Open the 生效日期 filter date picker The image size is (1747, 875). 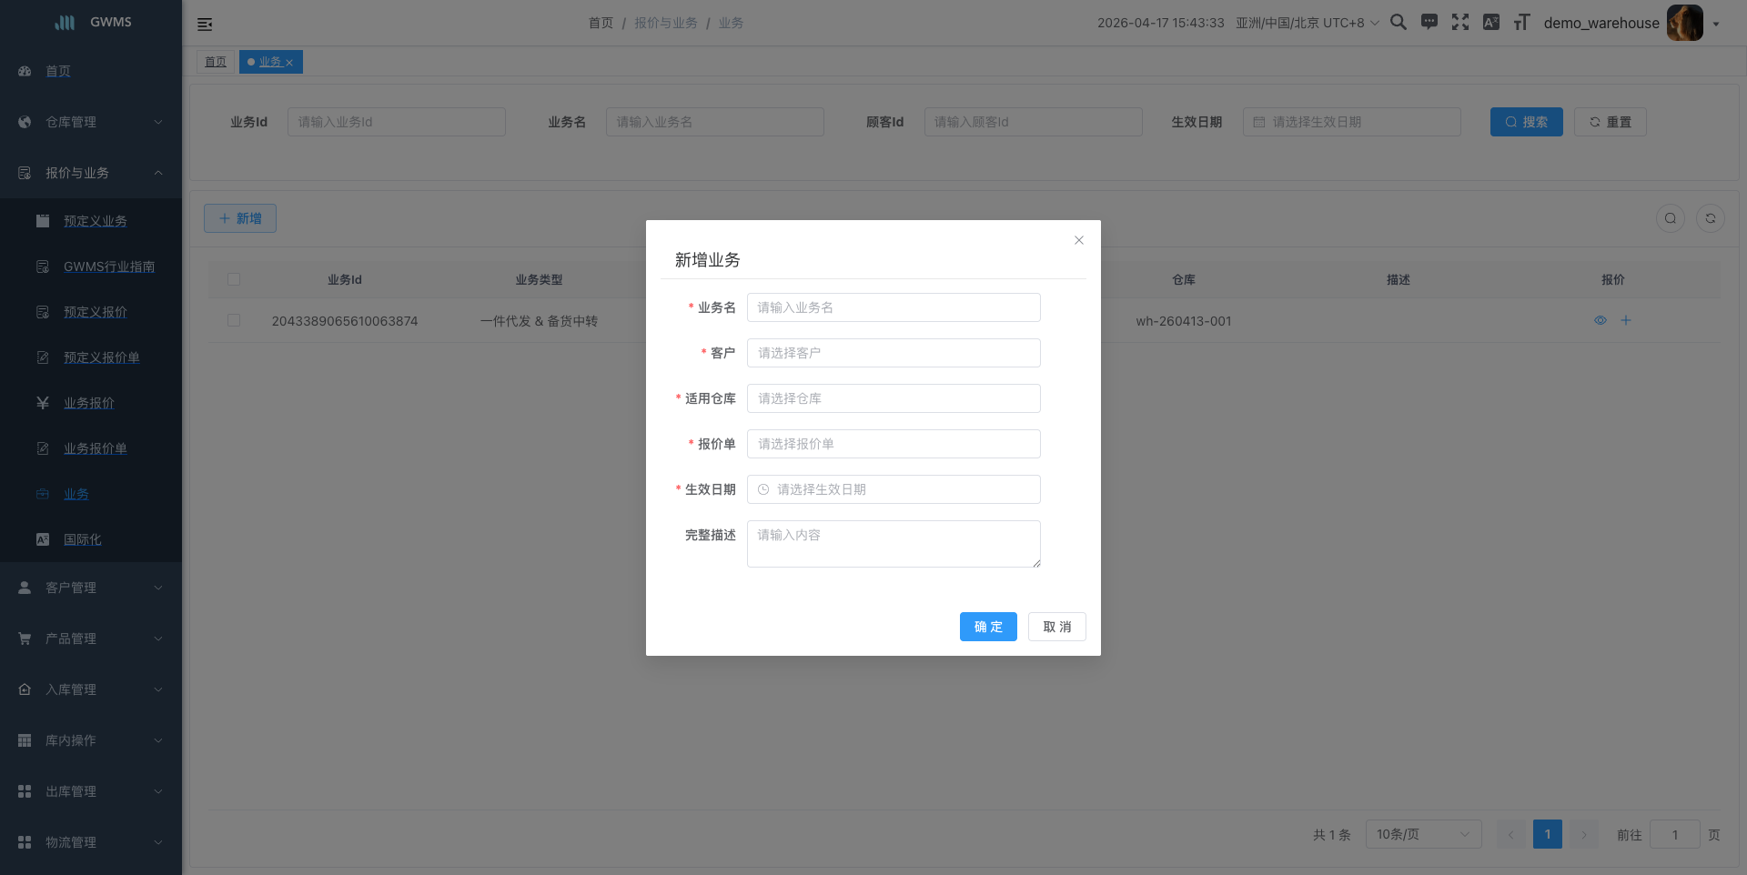1352,122
